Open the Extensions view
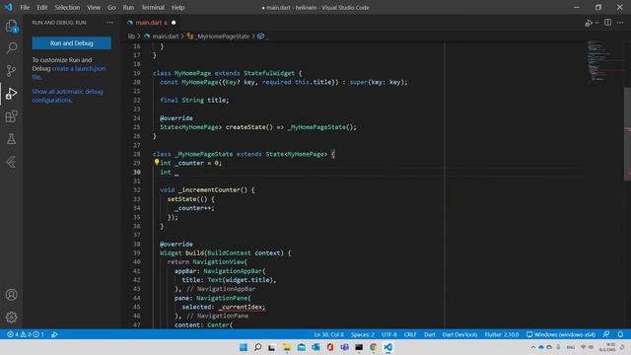Screen dimensions: 631x355 [x=11, y=116]
